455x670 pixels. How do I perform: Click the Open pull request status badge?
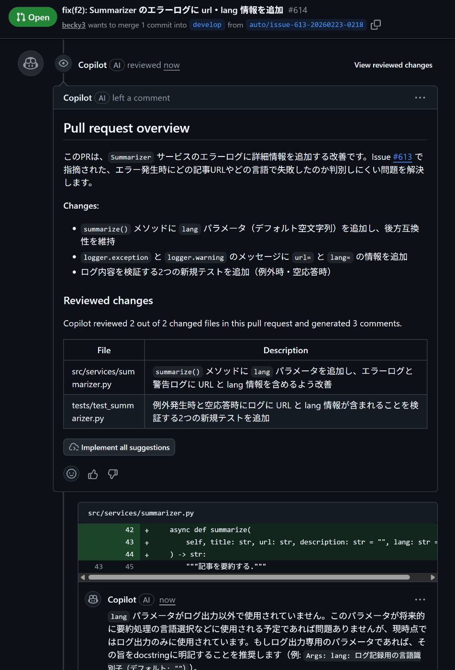pyautogui.click(x=33, y=17)
